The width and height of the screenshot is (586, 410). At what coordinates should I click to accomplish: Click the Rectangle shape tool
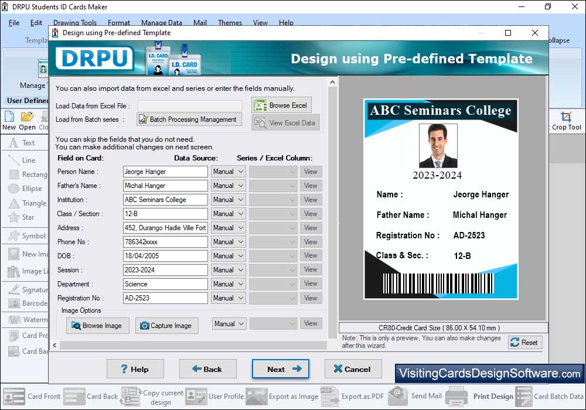(x=28, y=175)
